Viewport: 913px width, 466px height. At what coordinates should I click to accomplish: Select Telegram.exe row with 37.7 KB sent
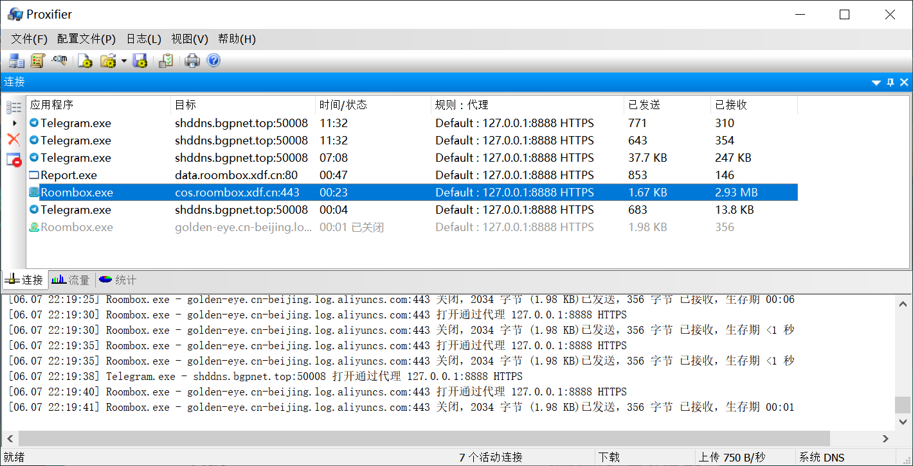pyautogui.click(x=412, y=158)
